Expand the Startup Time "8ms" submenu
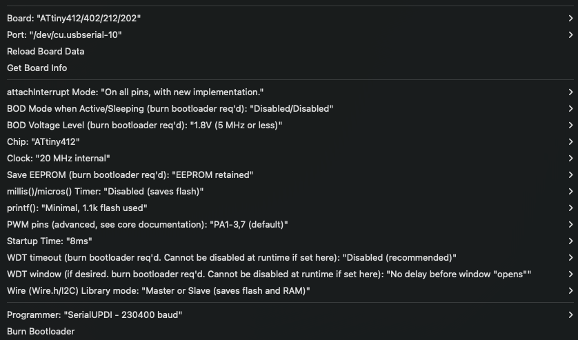This screenshot has width=578, height=340. click(50, 241)
